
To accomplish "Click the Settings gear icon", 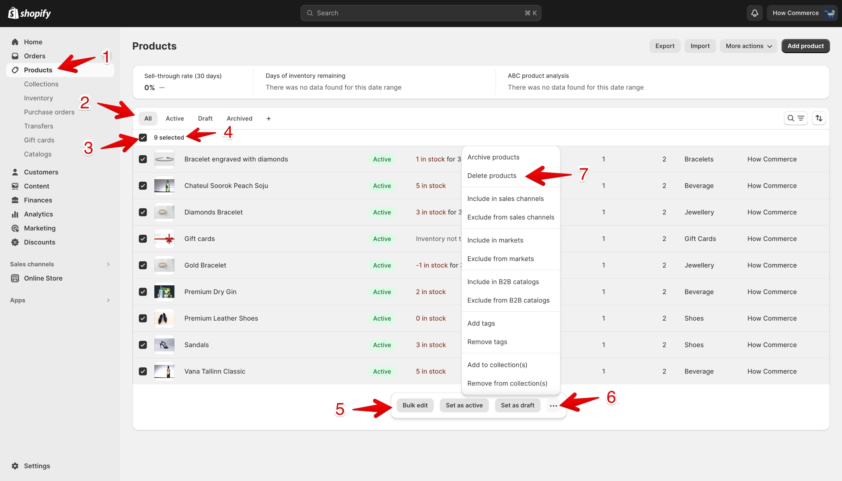I will [15, 466].
